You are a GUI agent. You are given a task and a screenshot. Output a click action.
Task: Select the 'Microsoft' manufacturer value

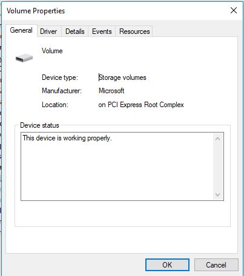coord(111,91)
